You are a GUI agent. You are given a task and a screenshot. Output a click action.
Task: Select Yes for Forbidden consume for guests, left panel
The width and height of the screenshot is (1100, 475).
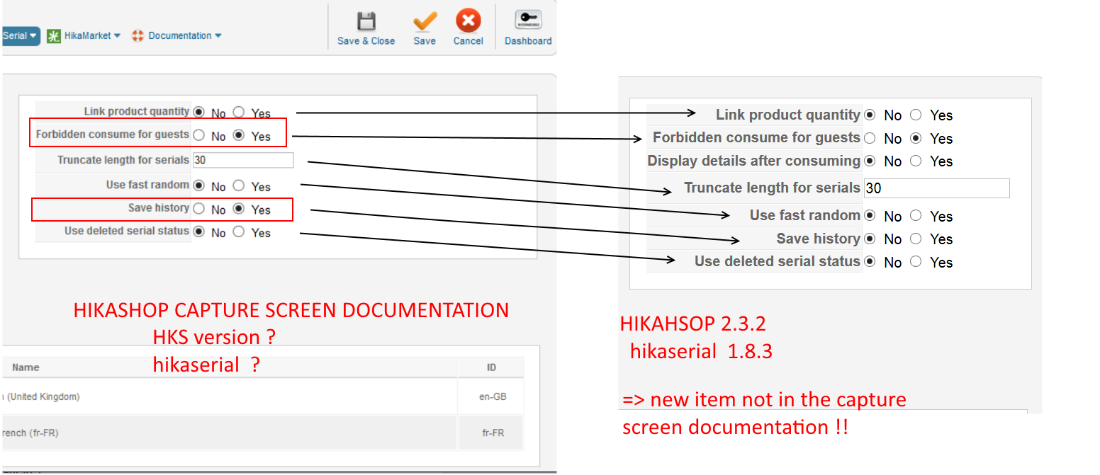click(x=238, y=135)
